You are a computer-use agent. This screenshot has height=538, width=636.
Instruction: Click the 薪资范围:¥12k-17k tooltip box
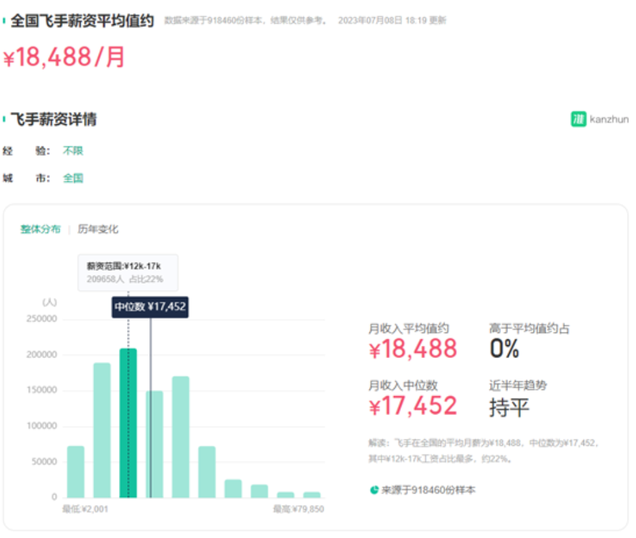click(128, 272)
